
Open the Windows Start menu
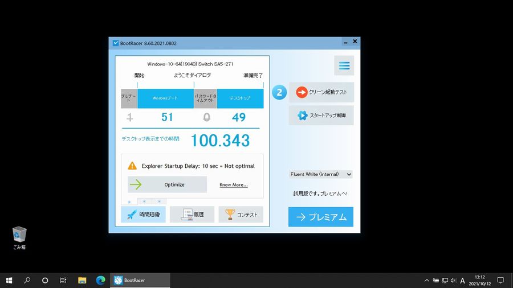(9, 280)
